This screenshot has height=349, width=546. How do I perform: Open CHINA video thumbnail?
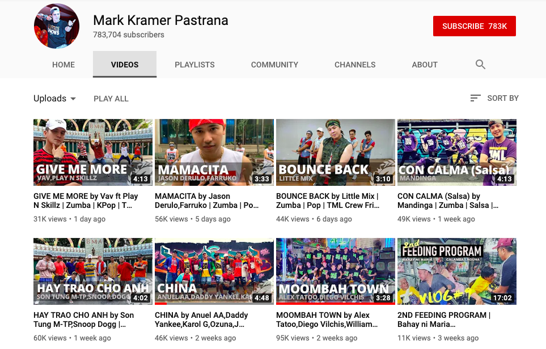click(x=214, y=271)
